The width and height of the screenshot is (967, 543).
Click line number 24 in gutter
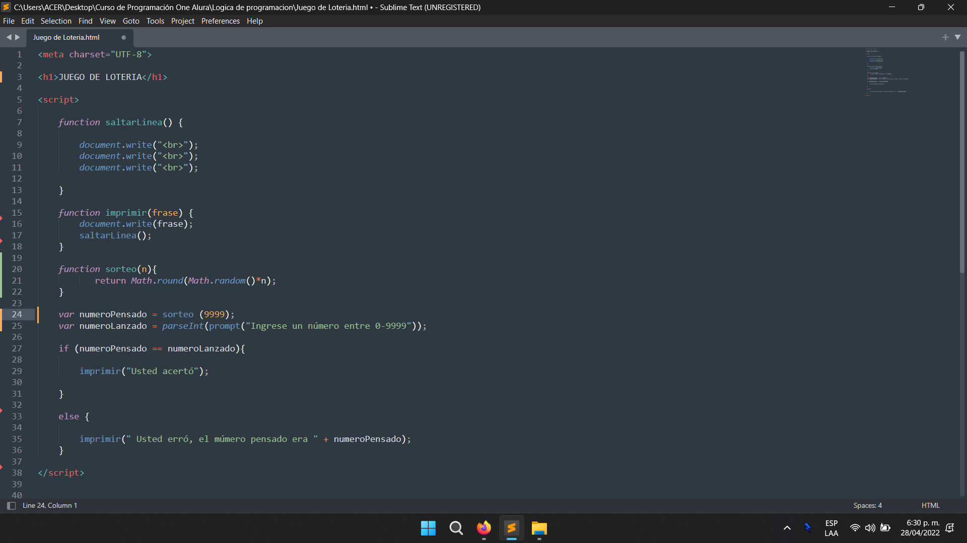tap(17, 315)
